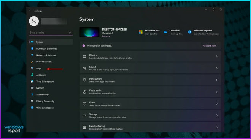This screenshot has height=139, width=251.
Task: Click the Nearby sharing icon
Action: pyautogui.click(x=84, y=127)
